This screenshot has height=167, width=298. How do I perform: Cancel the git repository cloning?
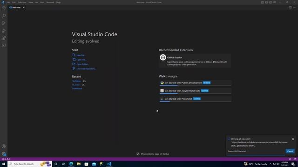pos(290,151)
